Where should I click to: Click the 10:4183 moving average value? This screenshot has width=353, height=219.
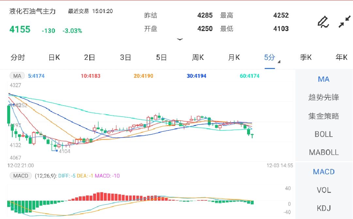pyautogui.click(x=91, y=76)
